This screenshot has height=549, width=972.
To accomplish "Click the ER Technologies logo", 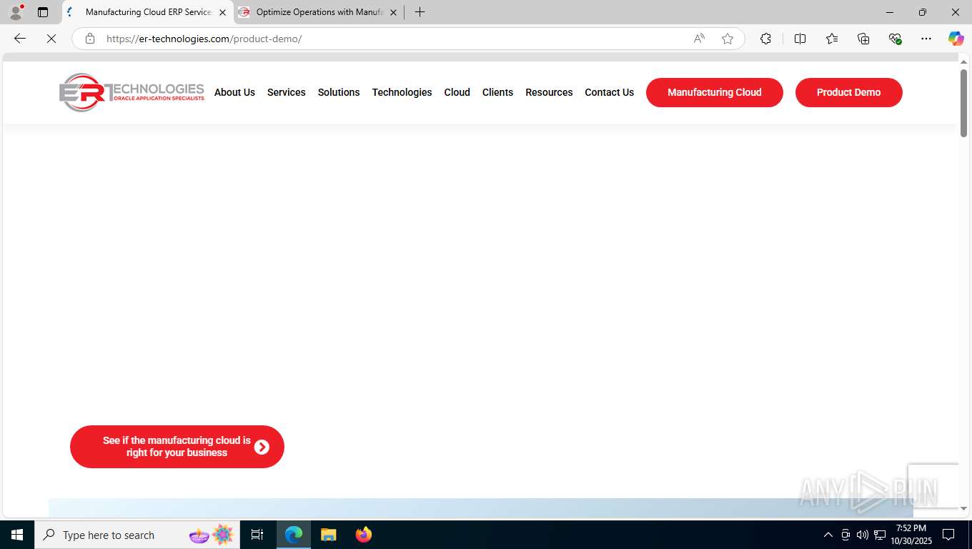I will tap(132, 92).
